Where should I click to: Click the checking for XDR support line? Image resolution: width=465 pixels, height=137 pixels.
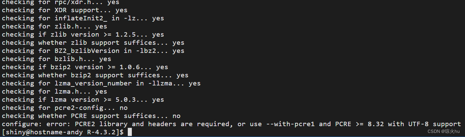64,10
